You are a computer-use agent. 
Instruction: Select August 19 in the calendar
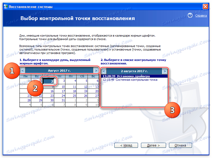(82, 91)
